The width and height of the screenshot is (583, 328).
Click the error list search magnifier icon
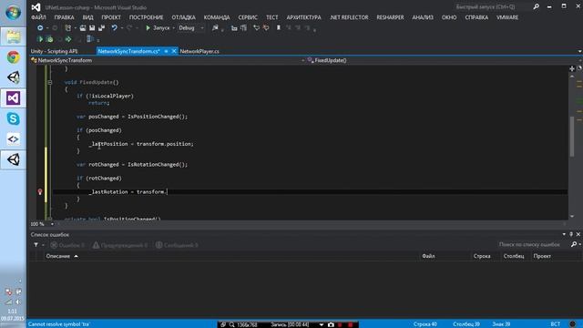click(574, 245)
